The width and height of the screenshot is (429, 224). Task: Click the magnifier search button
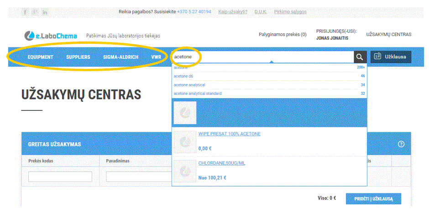tap(360, 57)
